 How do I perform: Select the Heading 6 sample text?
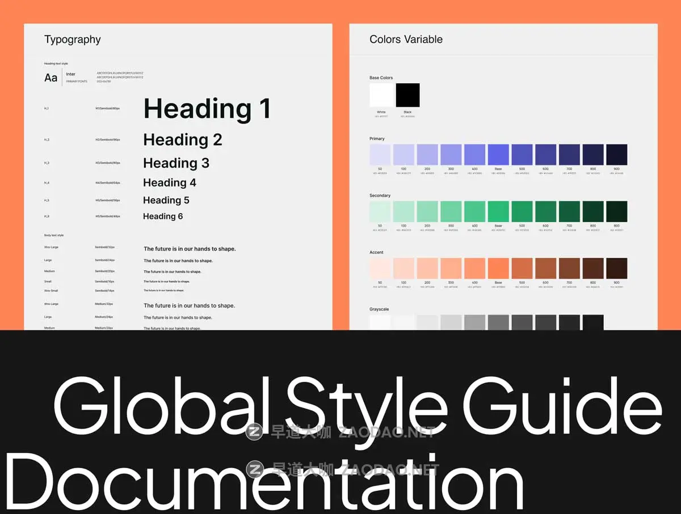coord(163,216)
